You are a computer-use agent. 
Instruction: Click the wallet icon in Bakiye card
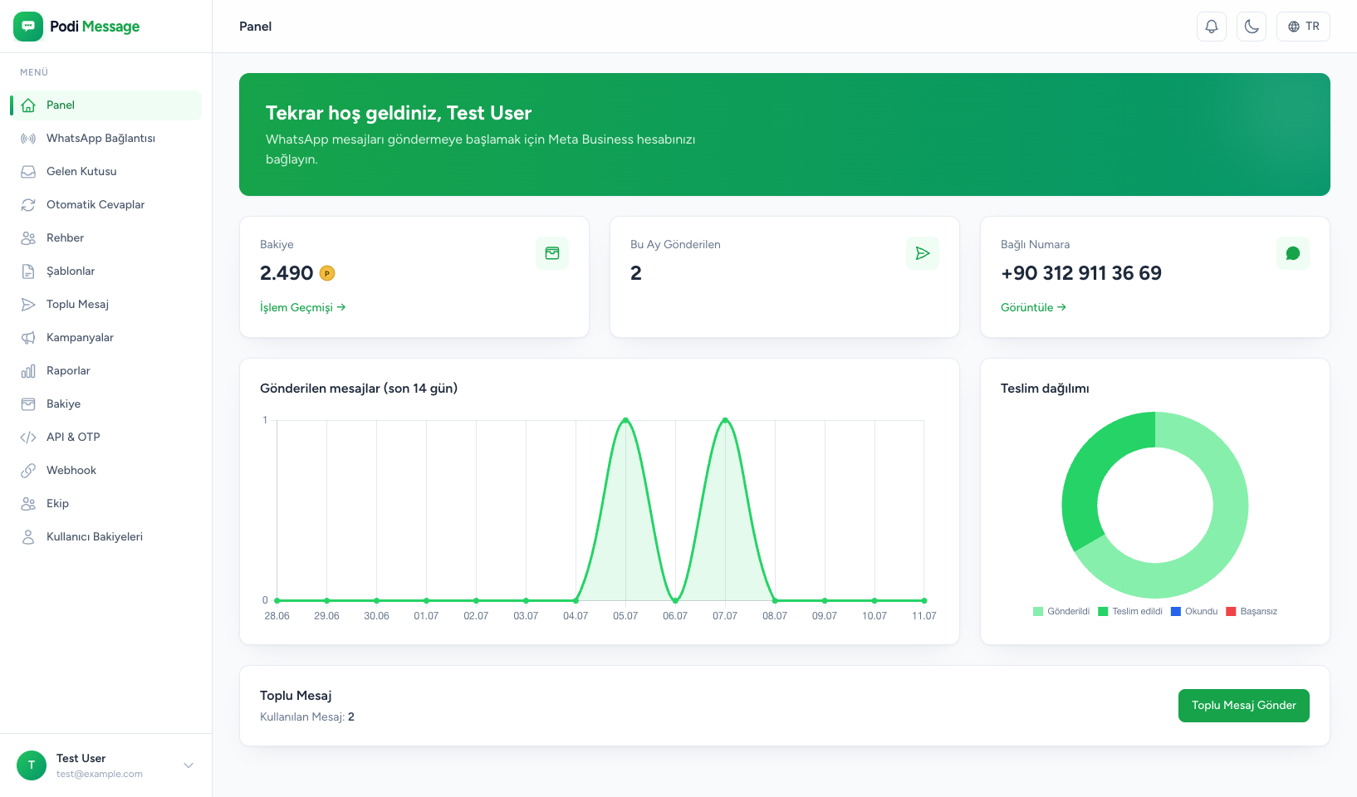552,253
